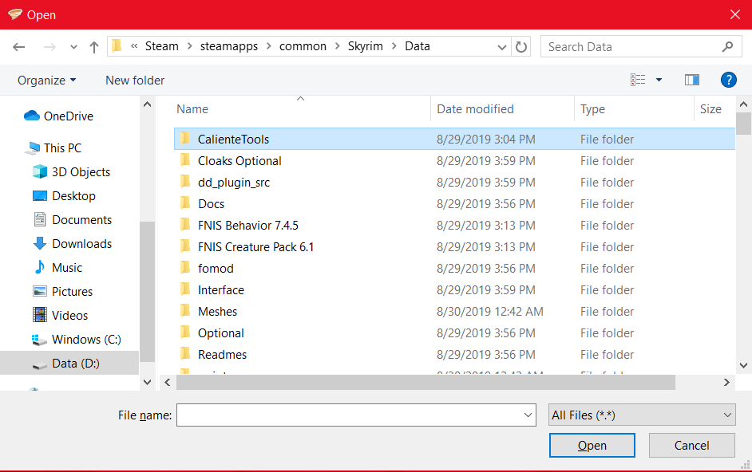752x472 pixels.
Task: Click the sidebar scroll up arrow
Action: [x=147, y=104]
